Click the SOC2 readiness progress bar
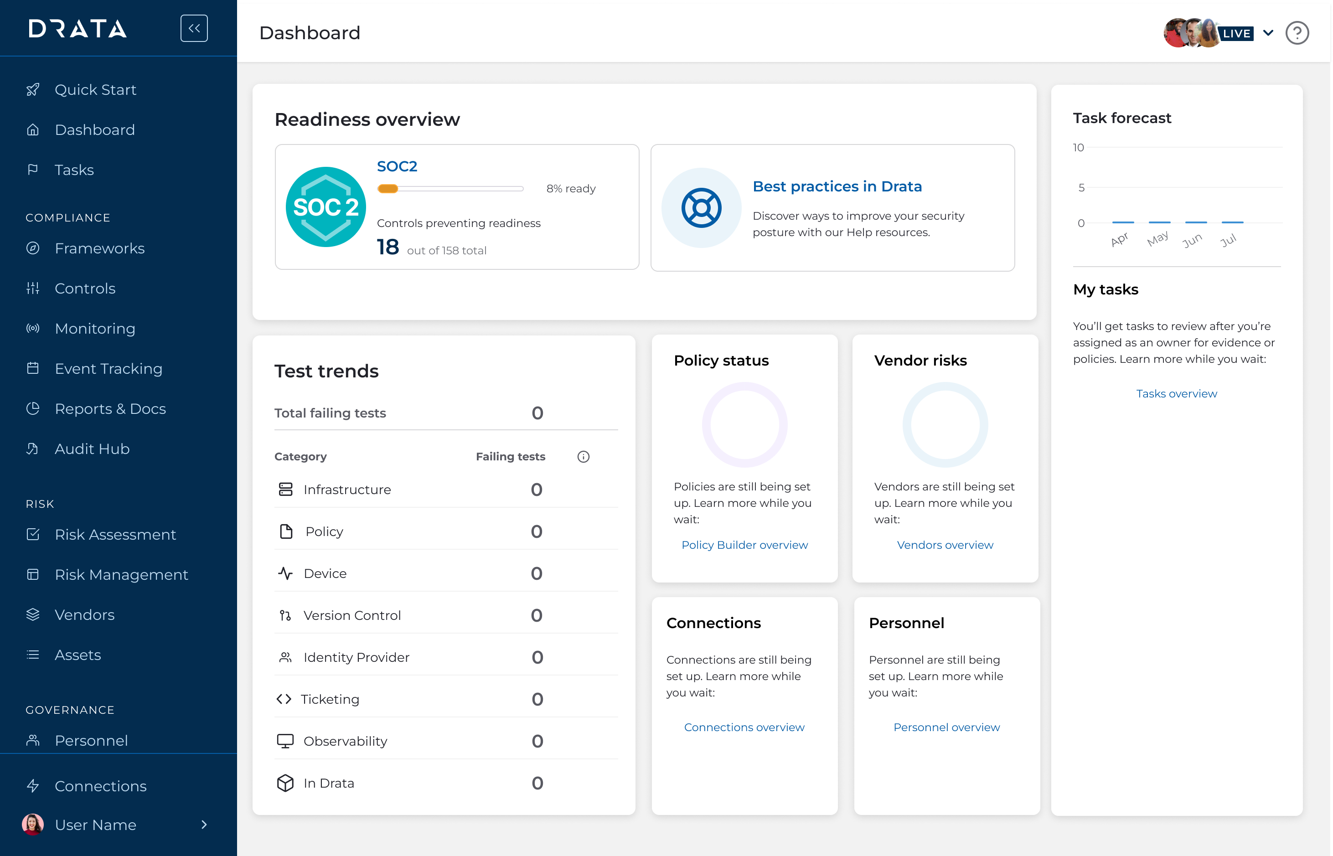Image resolution: width=1333 pixels, height=856 pixels. click(450, 188)
